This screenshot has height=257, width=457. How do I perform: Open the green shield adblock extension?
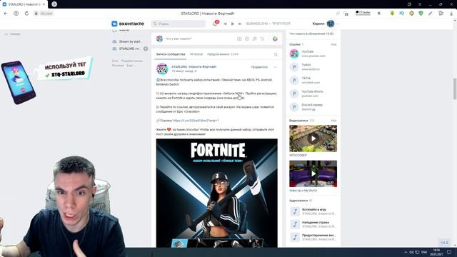pyautogui.click(x=421, y=13)
